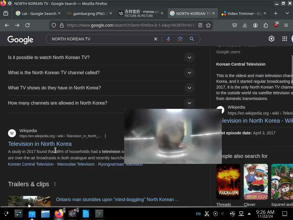Click the picture-in-picture video overlay
Screen dimensions: 293x220
click(173, 136)
